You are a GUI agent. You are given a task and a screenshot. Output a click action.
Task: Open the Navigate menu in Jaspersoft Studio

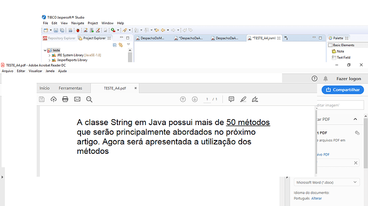click(78, 23)
